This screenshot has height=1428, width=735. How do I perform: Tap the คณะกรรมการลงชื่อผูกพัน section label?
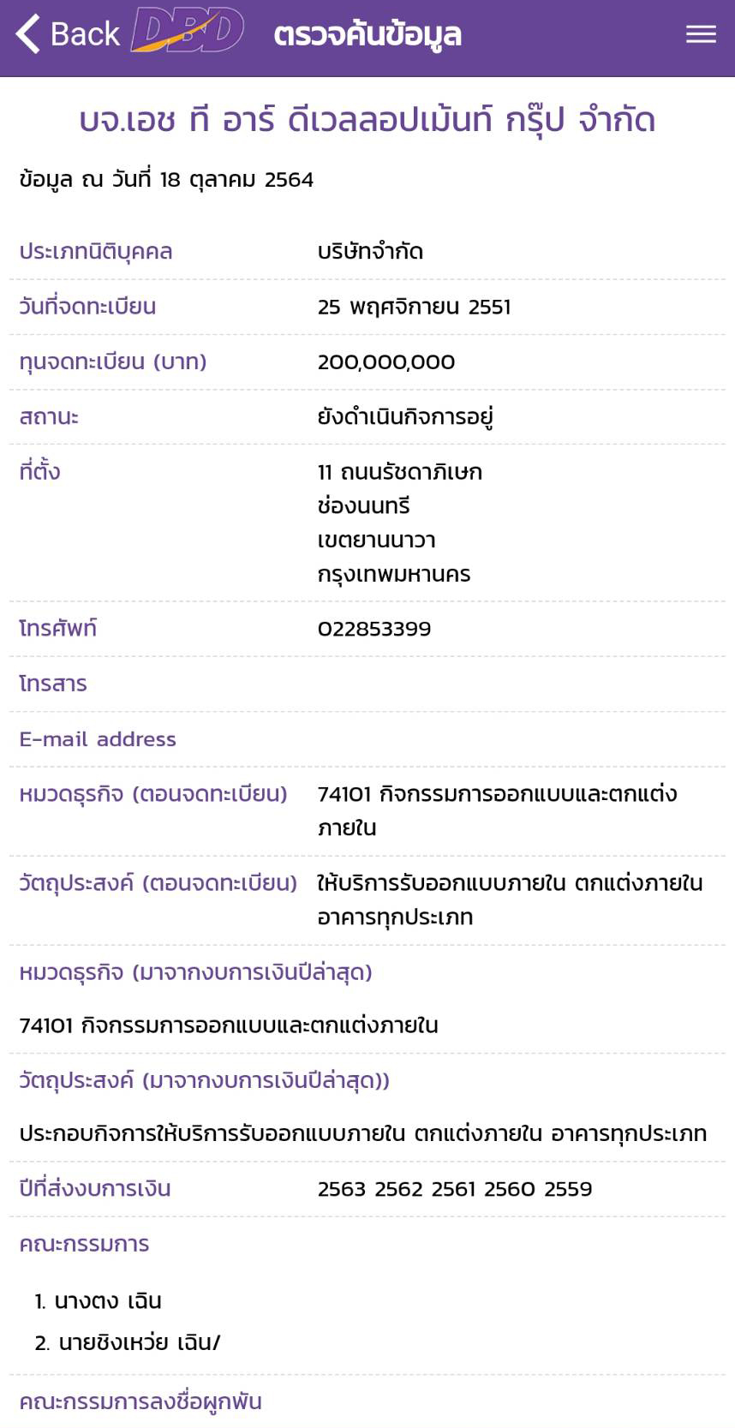click(140, 1401)
